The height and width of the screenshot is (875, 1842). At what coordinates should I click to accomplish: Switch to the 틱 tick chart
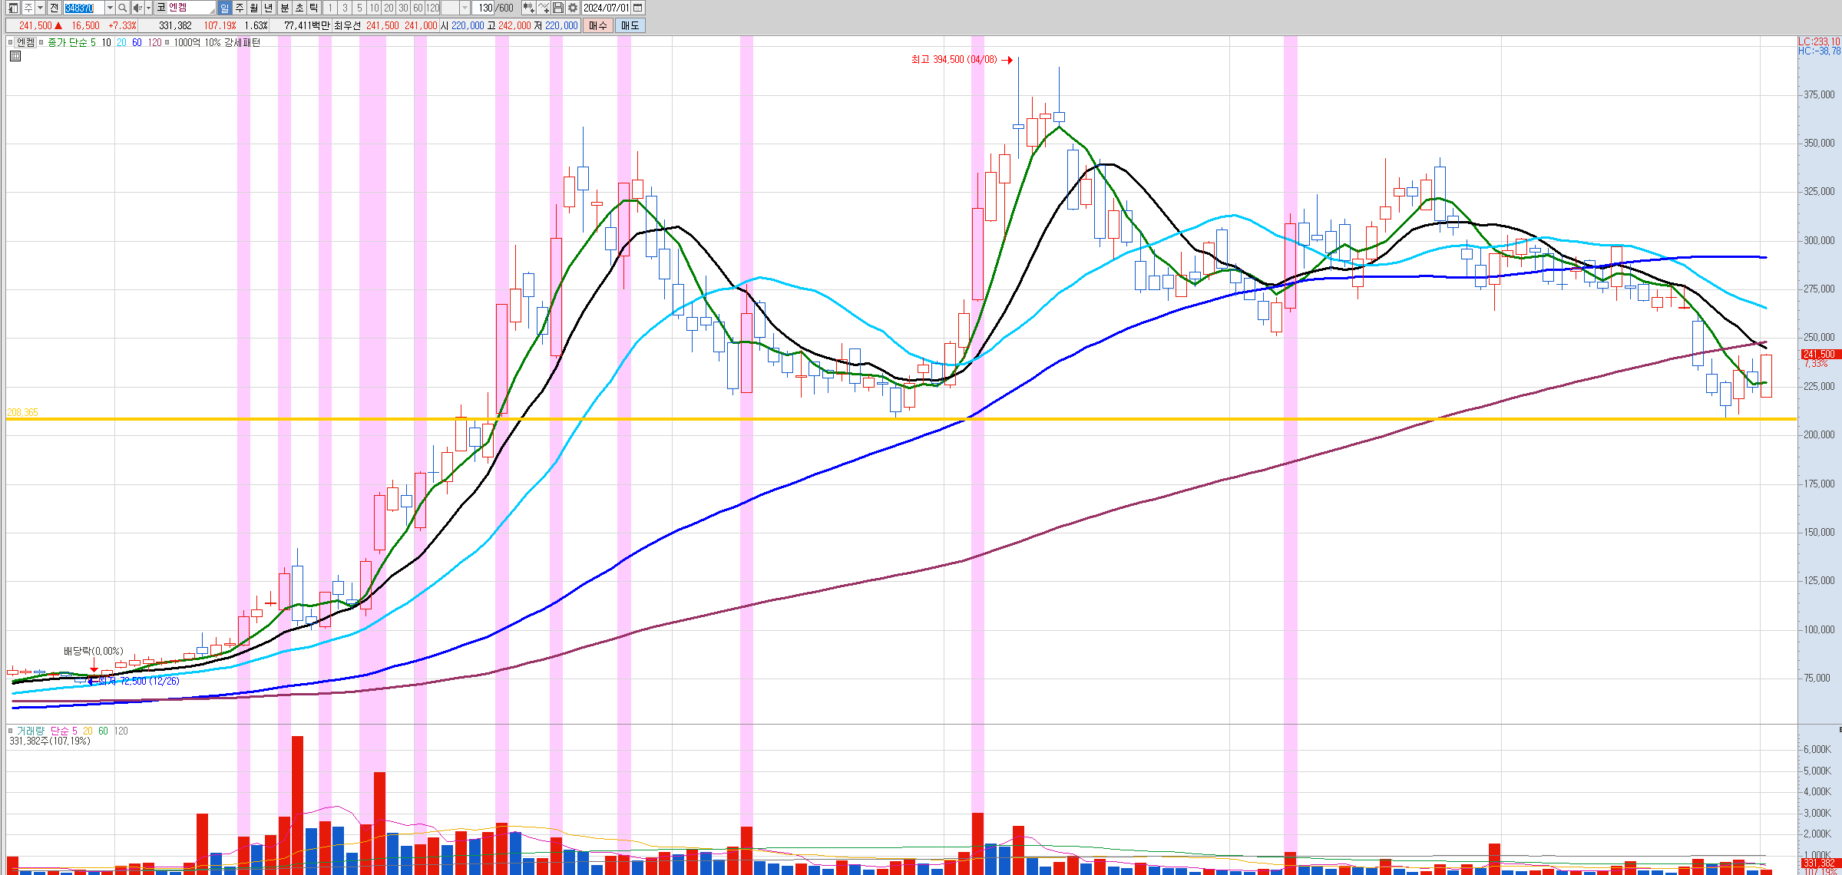tap(313, 8)
